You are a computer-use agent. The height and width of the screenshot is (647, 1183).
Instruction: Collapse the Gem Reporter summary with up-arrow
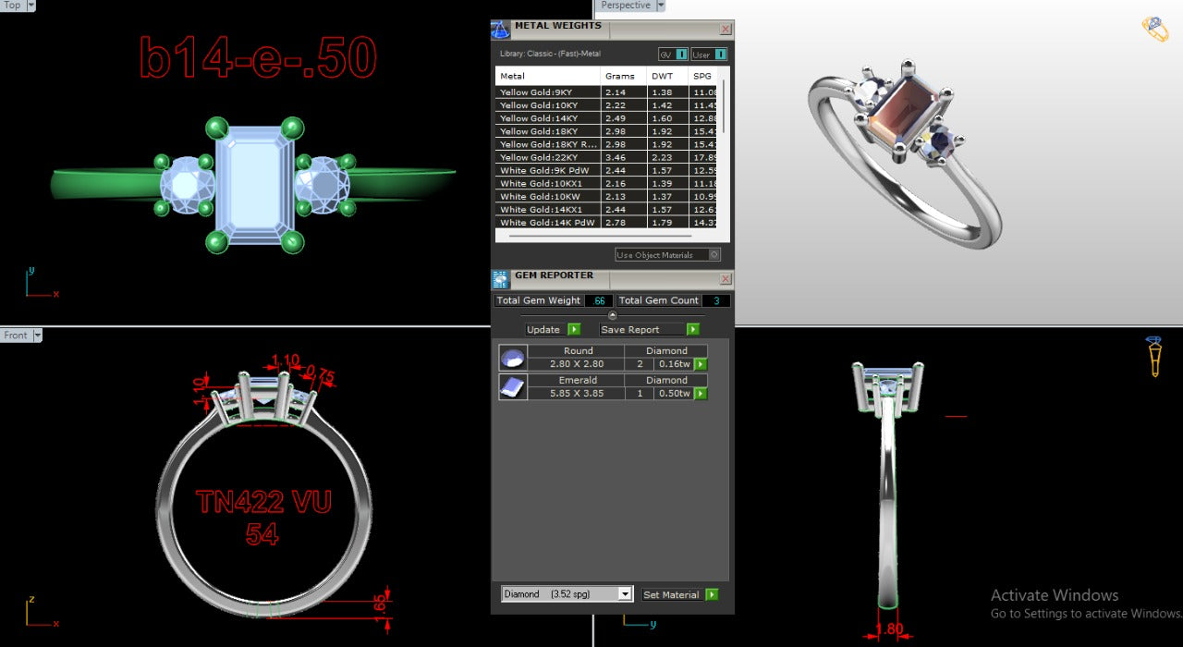click(612, 316)
